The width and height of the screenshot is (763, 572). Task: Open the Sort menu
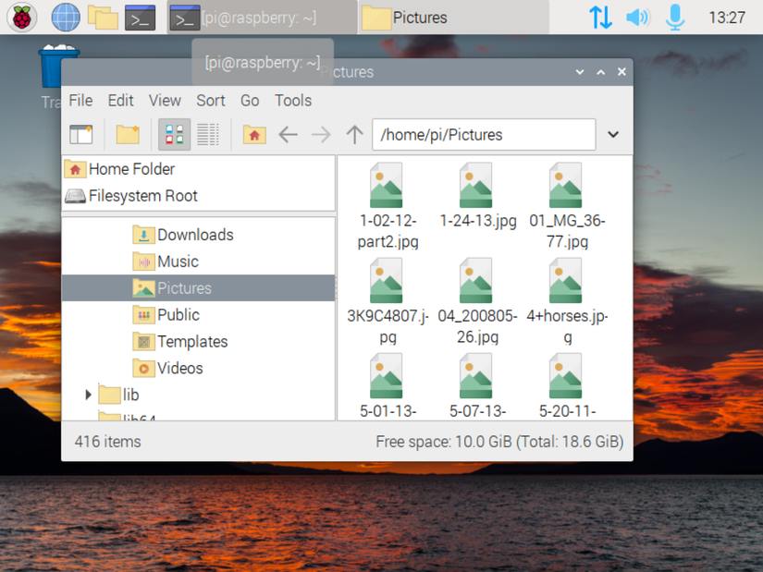[210, 101]
